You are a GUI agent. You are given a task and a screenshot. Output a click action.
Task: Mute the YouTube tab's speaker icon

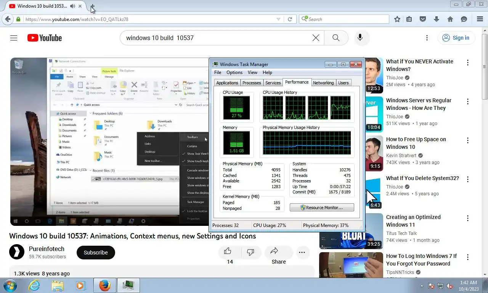pos(72,6)
